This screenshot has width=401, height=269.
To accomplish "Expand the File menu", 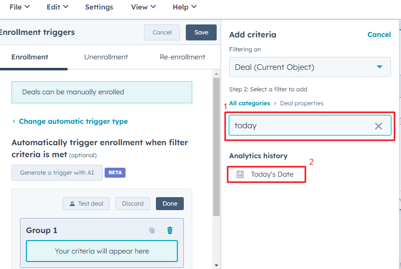I will [19, 7].
